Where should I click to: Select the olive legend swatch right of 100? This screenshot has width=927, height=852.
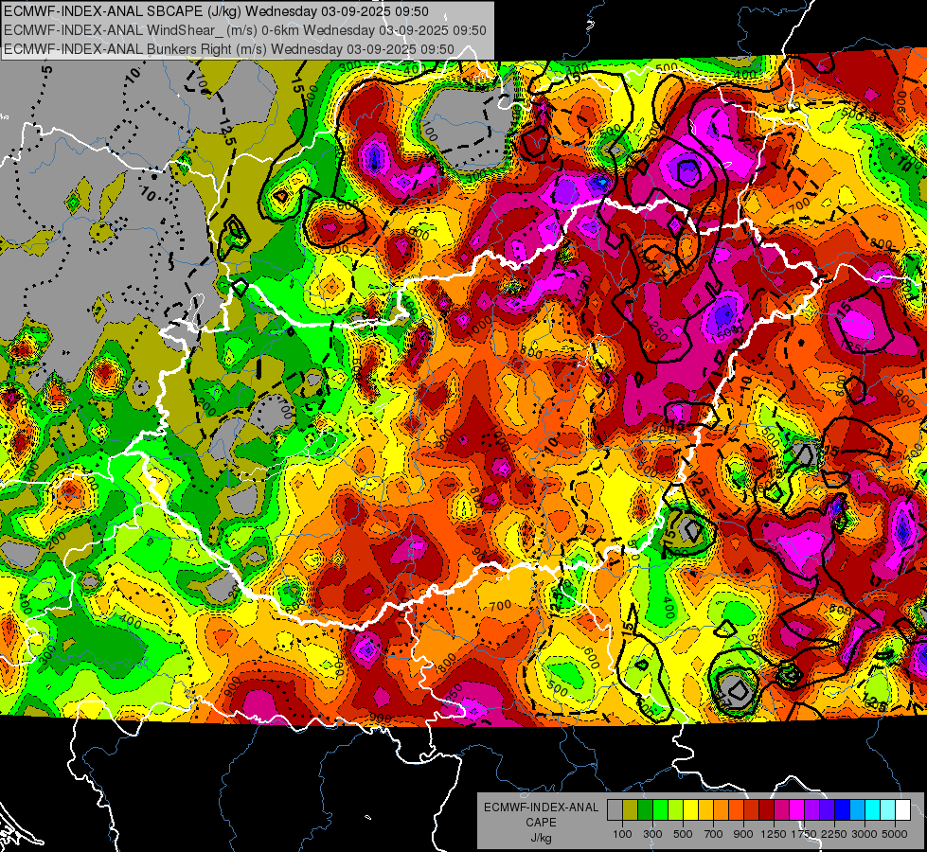[x=631, y=810]
